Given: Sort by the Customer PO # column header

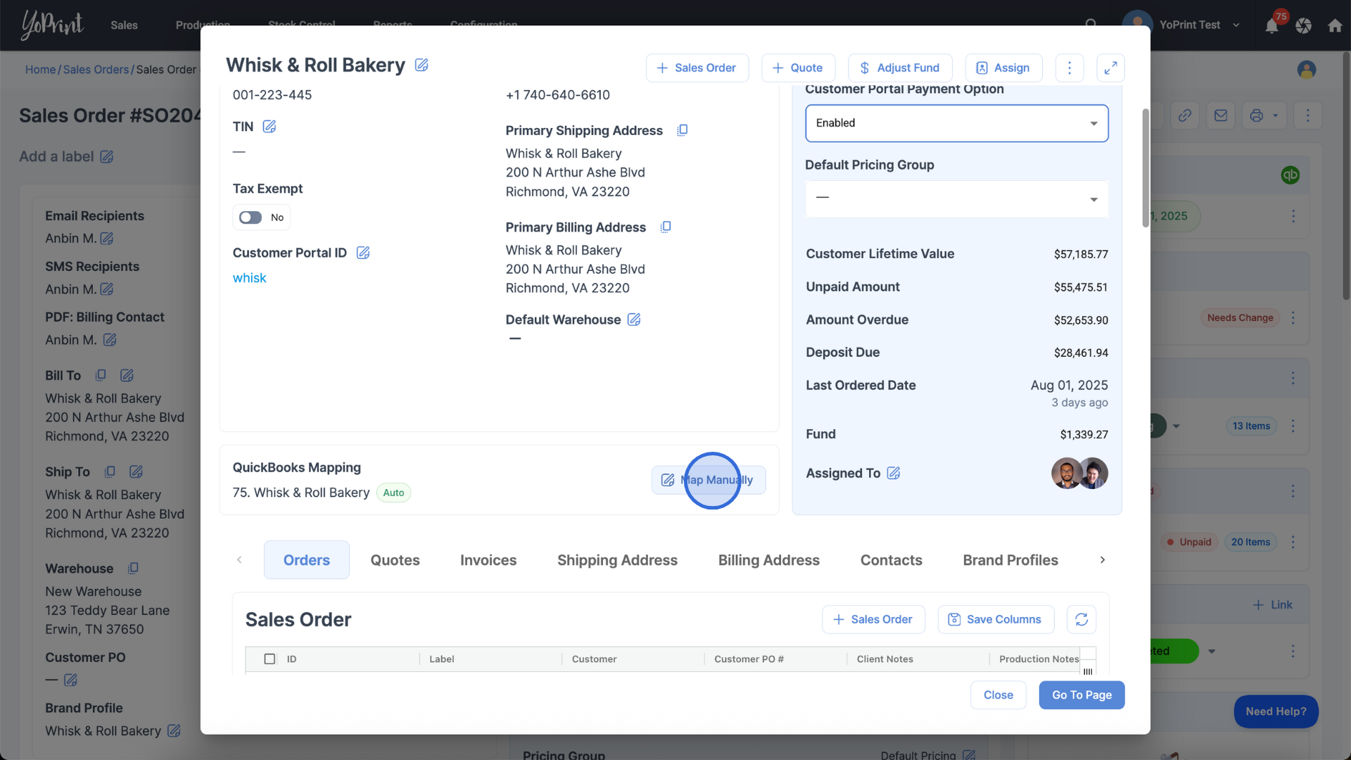Looking at the screenshot, I should click(749, 659).
